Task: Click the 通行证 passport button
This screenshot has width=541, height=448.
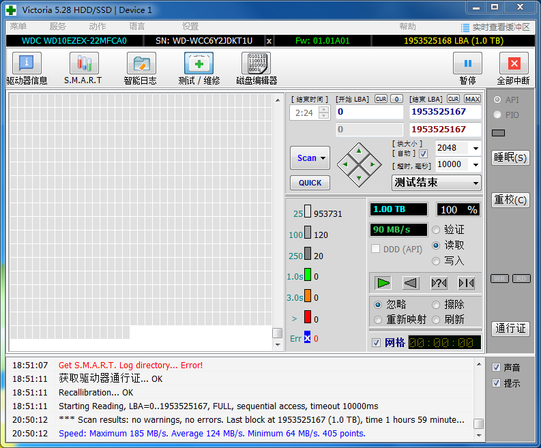Action: 510,328
